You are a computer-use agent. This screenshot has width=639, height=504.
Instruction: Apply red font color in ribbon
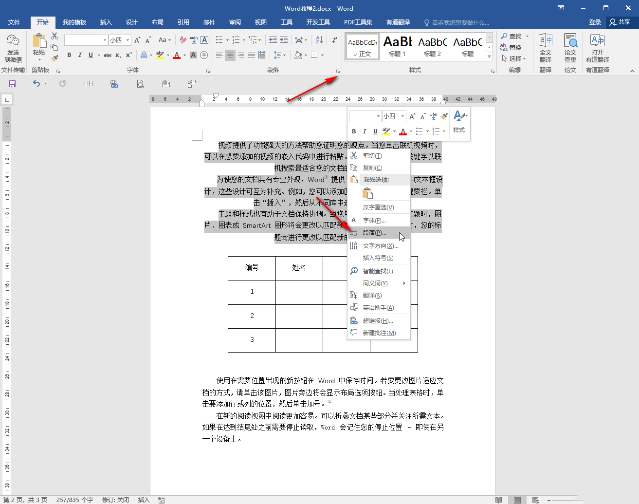click(x=177, y=55)
